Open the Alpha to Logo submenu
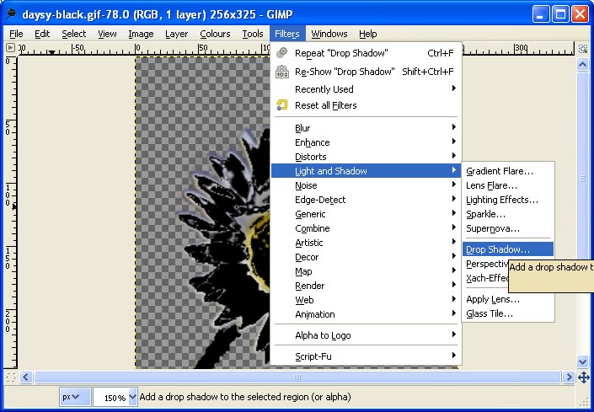The width and height of the screenshot is (594, 412). (366, 335)
